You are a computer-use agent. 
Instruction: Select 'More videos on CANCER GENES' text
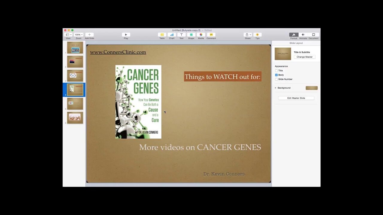[x=200, y=147]
